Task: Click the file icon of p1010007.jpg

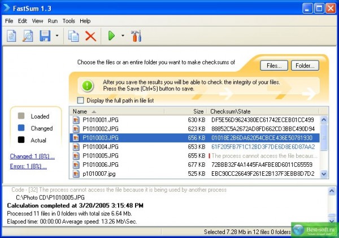Action: tap(76, 174)
